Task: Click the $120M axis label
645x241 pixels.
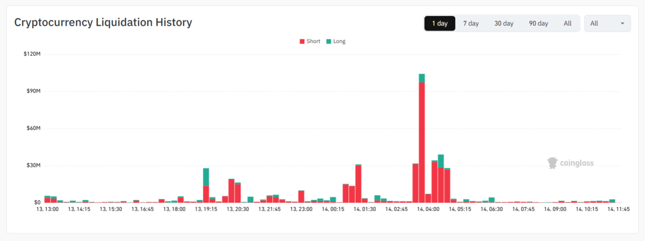Action: (32, 54)
